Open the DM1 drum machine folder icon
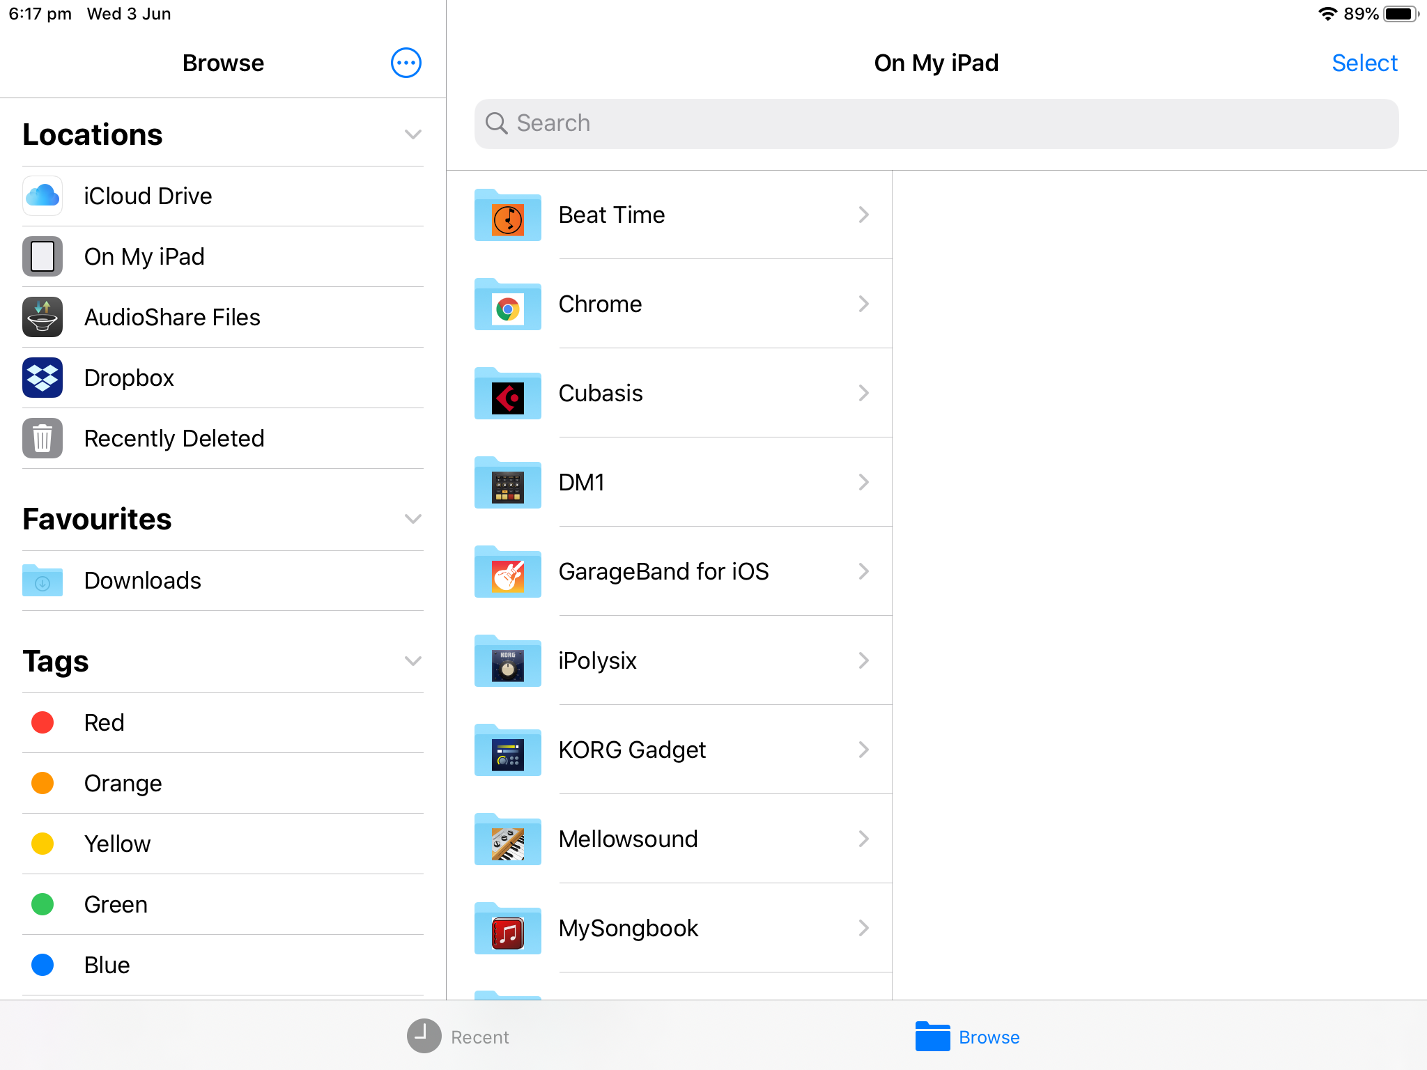 508,483
